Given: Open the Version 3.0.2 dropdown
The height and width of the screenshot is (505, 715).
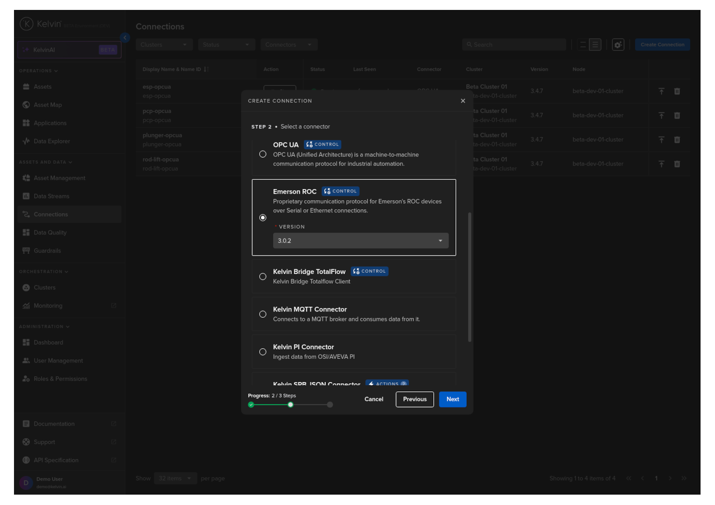Looking at the screenshot, I should tap(360, 241).
